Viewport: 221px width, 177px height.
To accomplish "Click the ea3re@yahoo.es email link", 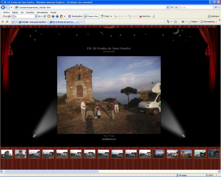I will tap(109, 139).
